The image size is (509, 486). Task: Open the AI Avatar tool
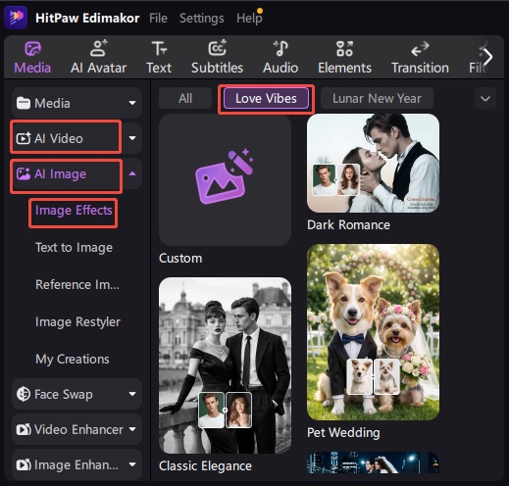(x=98, y=58)
